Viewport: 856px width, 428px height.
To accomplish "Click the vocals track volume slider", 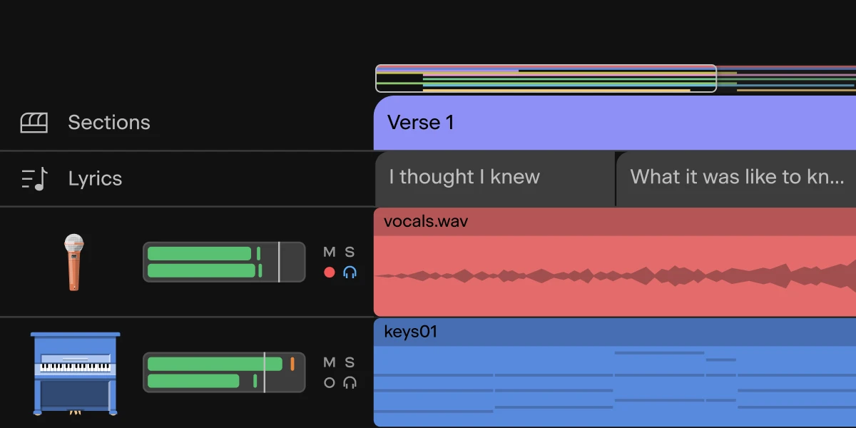I will coord(224,262).
